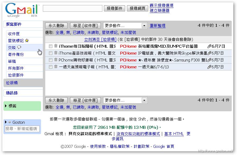237x155 pixels.
Task: Click the 重新整理 refresh link
Action: pos(158,26)
